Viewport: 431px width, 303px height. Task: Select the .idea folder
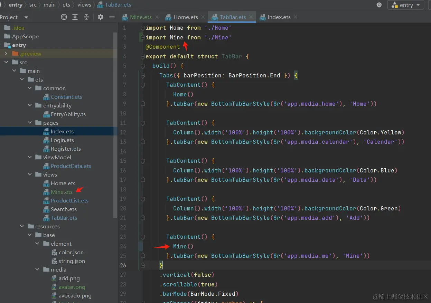pyautogui.click(x=18, y=28)
